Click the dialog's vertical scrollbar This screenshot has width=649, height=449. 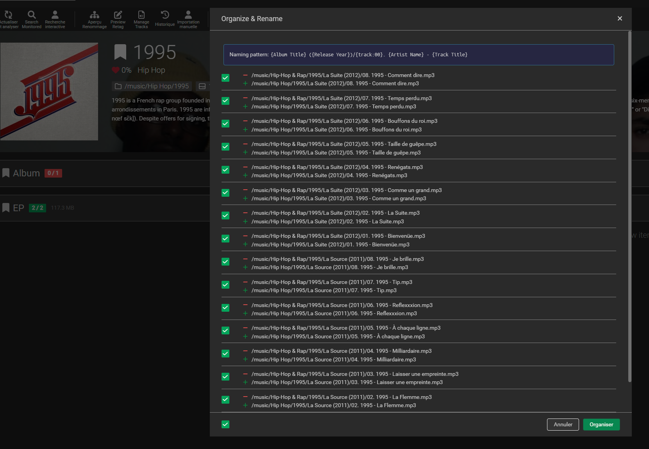[x=629, y=196]
